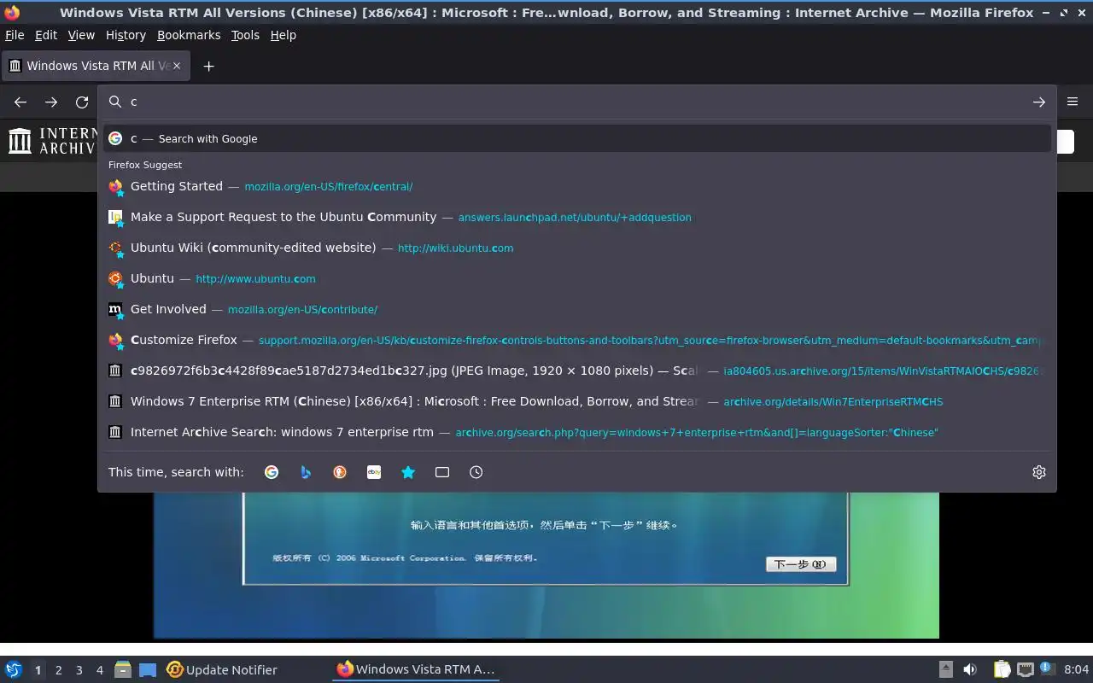The image size is (1093, 683).
Task: Click the Google search engine shortcut icon
Action: coord(272,472)
